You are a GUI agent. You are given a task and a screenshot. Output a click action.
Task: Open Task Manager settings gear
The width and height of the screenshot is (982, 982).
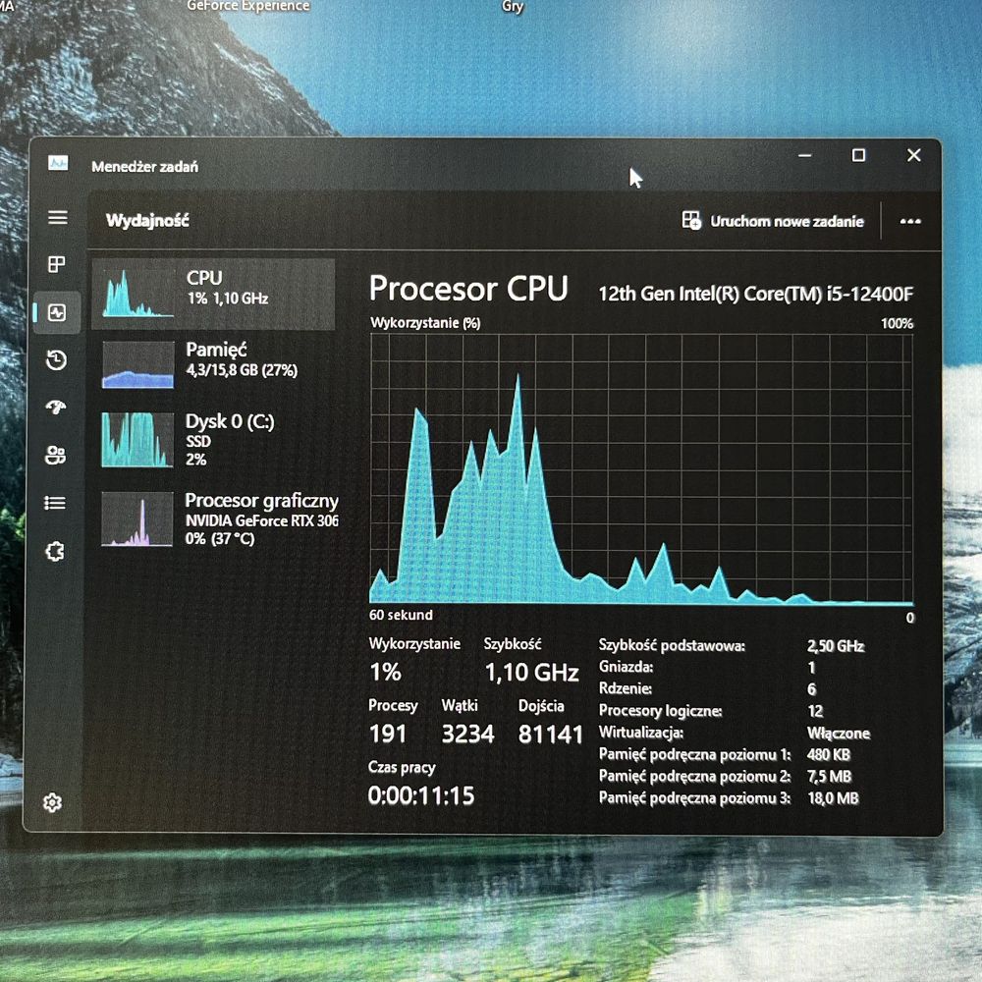point(53,803)
